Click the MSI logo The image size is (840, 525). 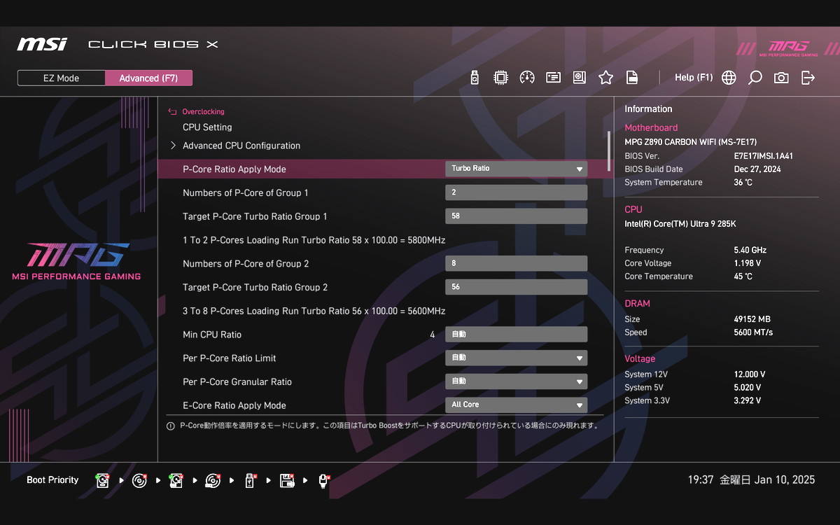coord(42,44)
